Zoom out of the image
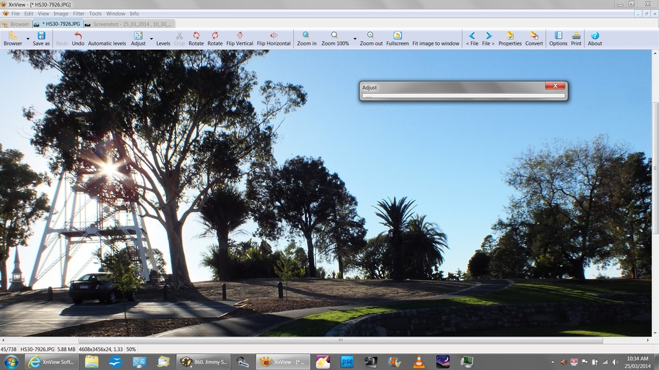659x370 pixels. [x=371, y=39]
